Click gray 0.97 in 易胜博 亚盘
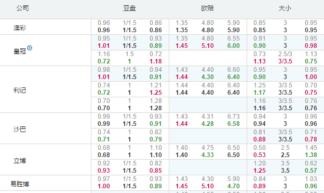This screenshot has width=324, height=193. point(104,179)
